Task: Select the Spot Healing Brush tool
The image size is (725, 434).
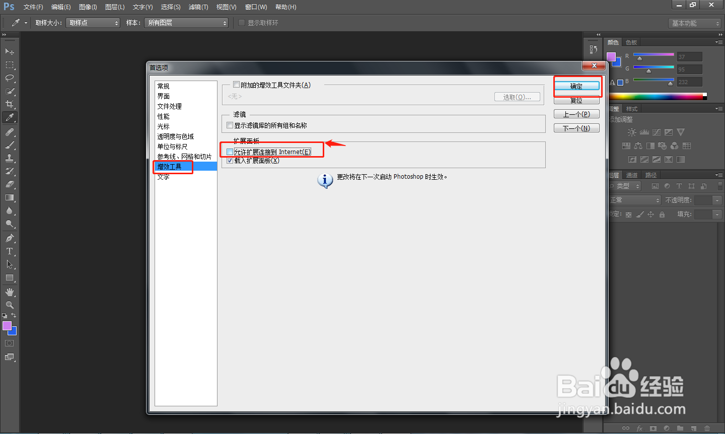Action: tap(10, 132)
